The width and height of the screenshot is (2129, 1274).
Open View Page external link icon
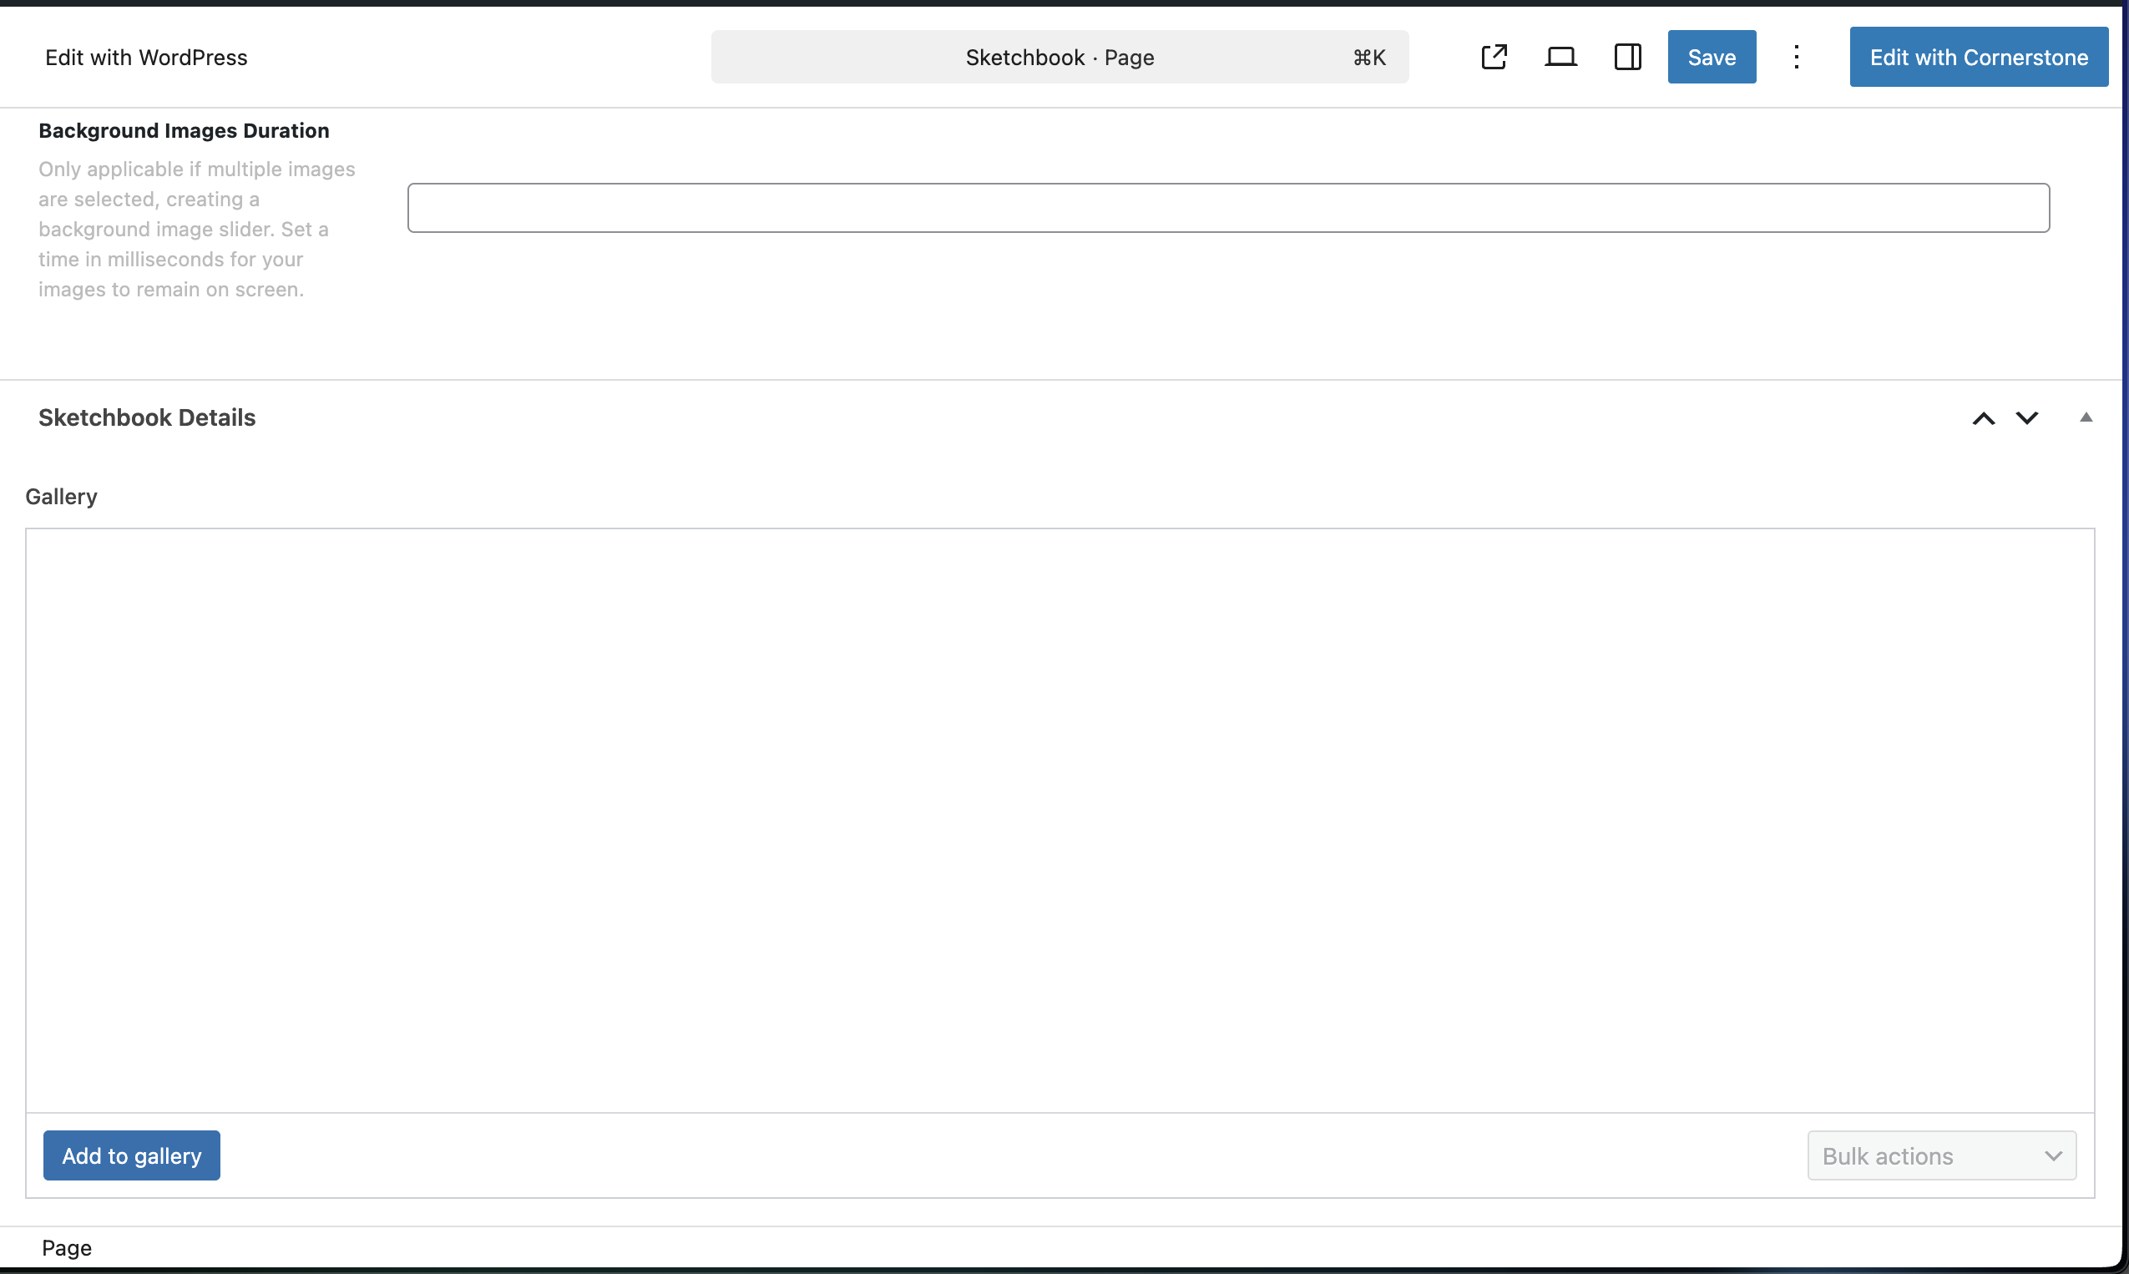(1494, 57)
